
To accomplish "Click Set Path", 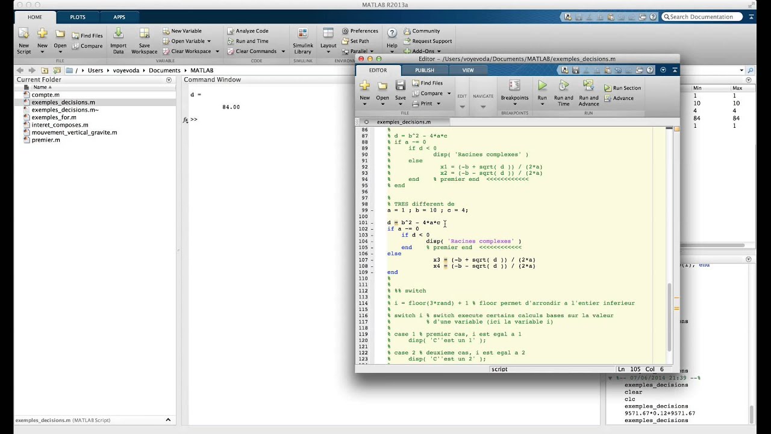I will coord(355,41).
